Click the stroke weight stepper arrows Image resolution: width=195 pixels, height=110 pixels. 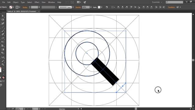30,7
